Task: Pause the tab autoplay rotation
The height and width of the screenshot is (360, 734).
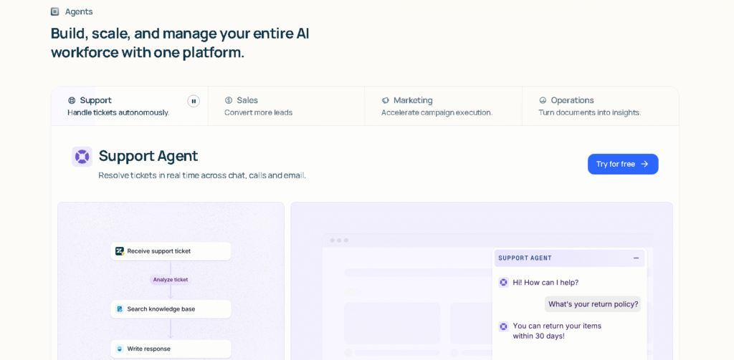Action: [194, 101]
